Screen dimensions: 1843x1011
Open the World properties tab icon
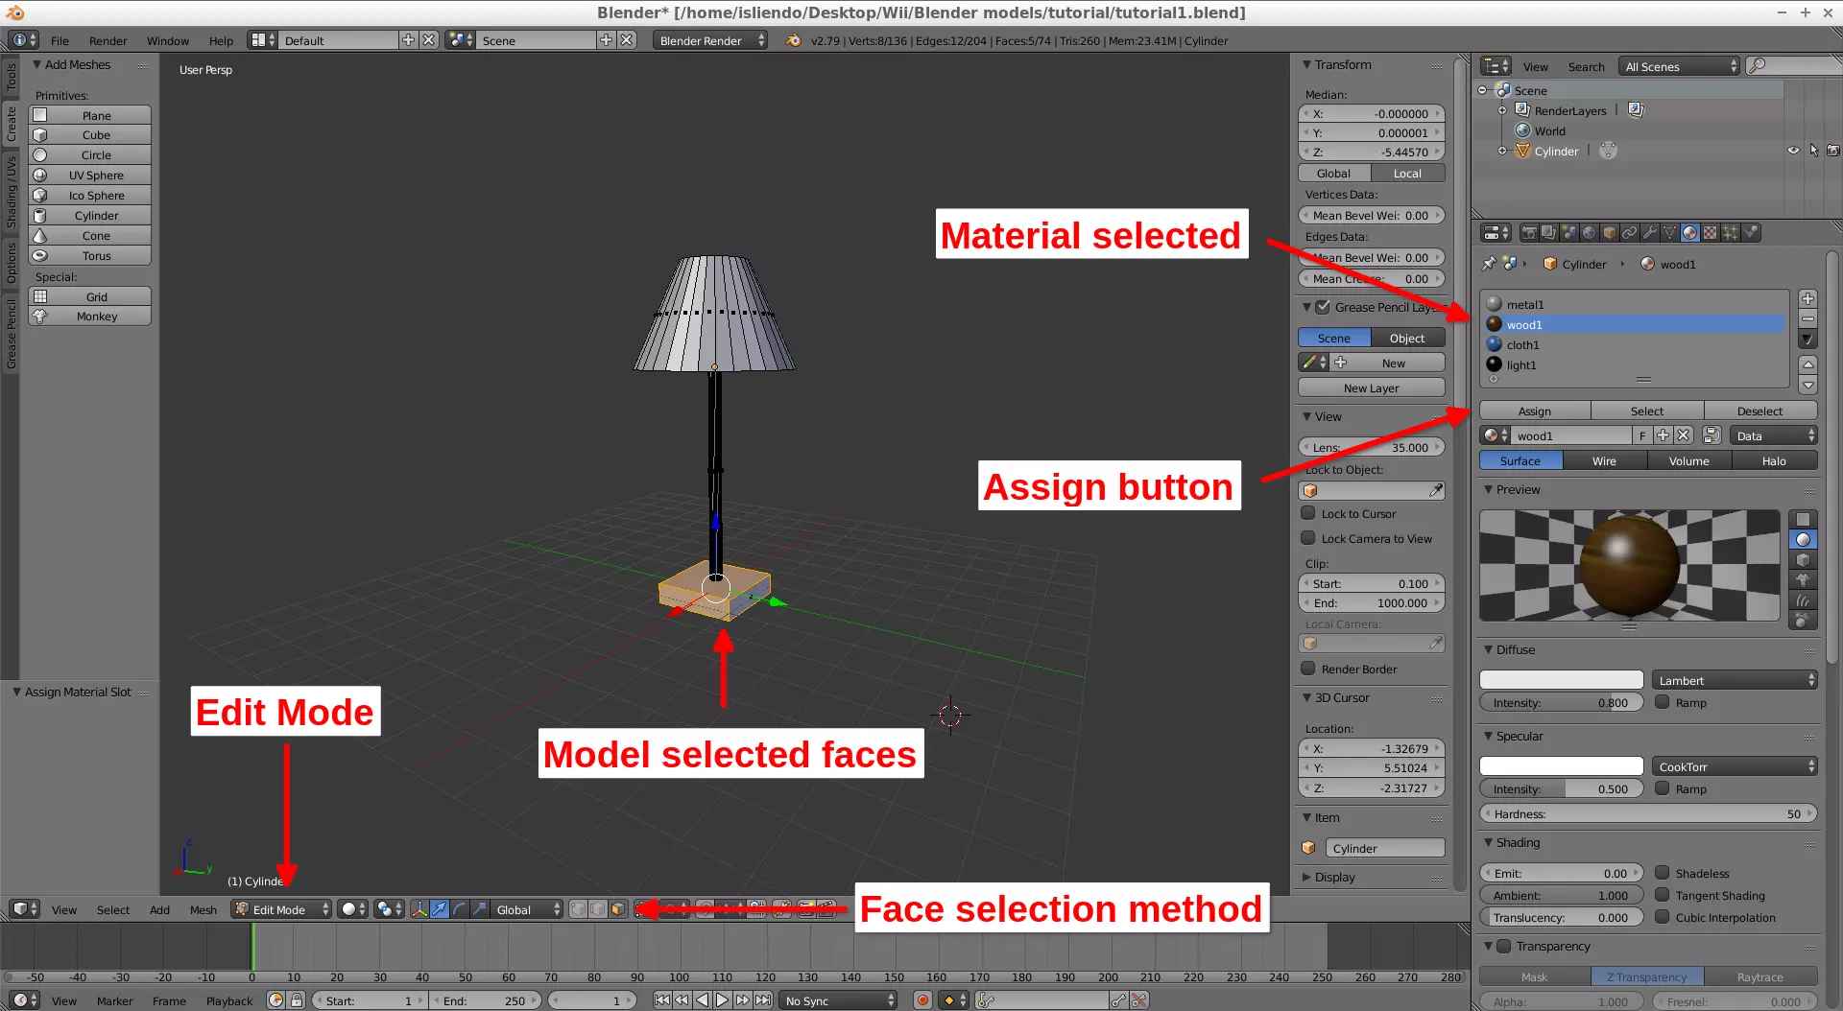1590,233
